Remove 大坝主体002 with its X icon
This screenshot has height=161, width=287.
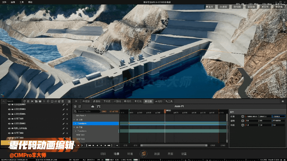click(67, 124)
